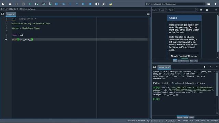Step into function in debugger
This screenshot has width=219, height=123.
click(x=70, y=4)
